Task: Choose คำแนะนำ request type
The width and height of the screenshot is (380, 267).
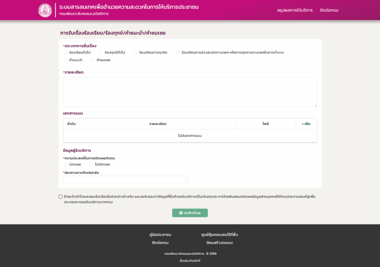Action: tap(66, 60)
